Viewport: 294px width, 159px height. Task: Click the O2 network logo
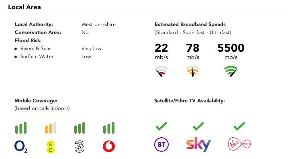coord(21,147)
